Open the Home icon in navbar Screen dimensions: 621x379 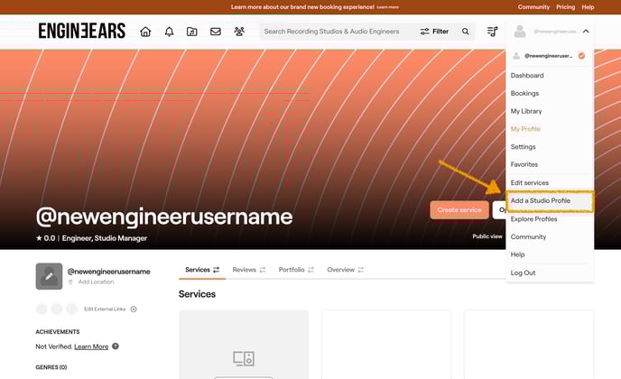[x=145, y=32]
